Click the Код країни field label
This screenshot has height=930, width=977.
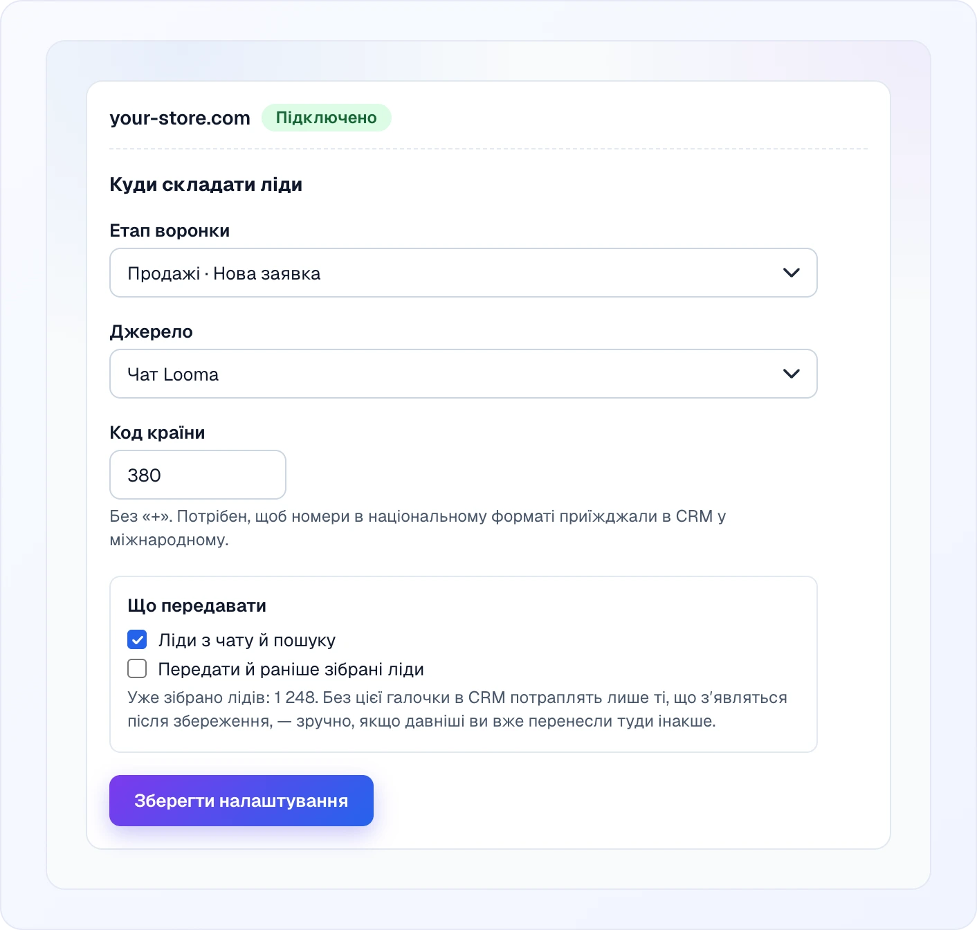click(x=157, y=432)
